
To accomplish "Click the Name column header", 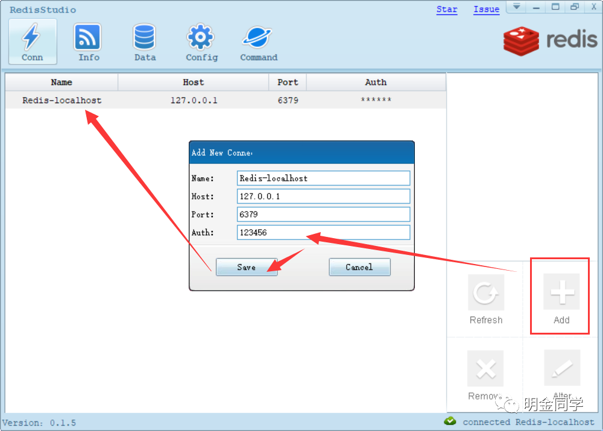I will tap(62, 82).
